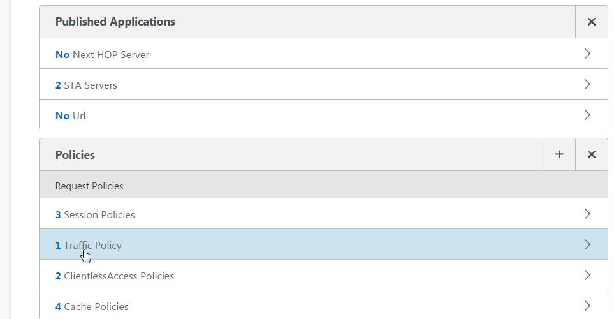614x319 pixels.
Task: Expand Next HOP Server chevron arrow
Action: click(587, 54)
